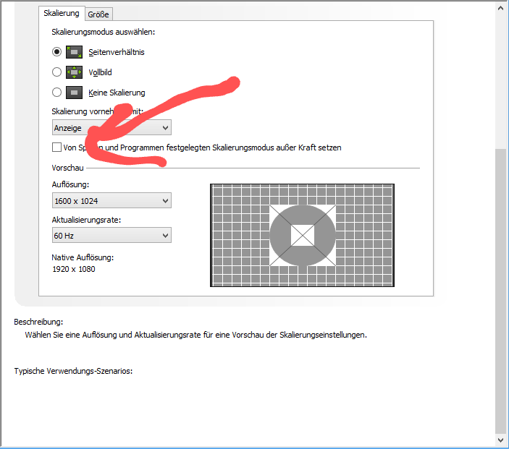This screenshot has height=449, width=509.
Task: Click the Vollbild scaling mode icon
Action: pyautogui.click(x=74, y=72)
